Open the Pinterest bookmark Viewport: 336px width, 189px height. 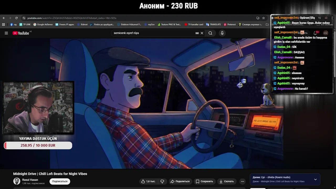pyautogui.click(x=230, y=24)
